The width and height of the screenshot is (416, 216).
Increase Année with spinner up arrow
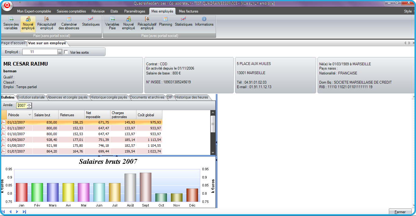pos(29,104)
